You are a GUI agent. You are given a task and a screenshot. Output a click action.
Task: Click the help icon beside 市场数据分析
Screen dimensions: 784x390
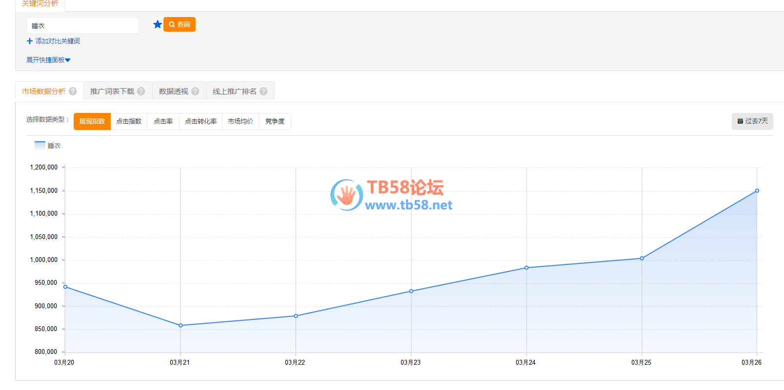pos(73,91)
